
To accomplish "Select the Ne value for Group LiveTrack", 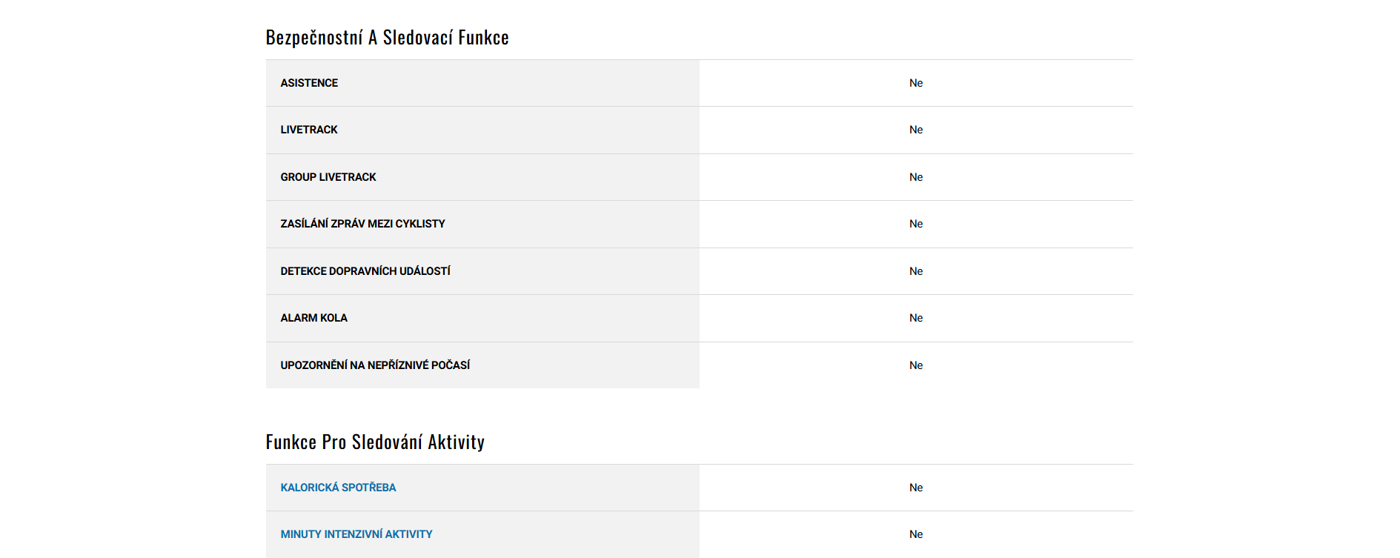I will pos(916,177).
